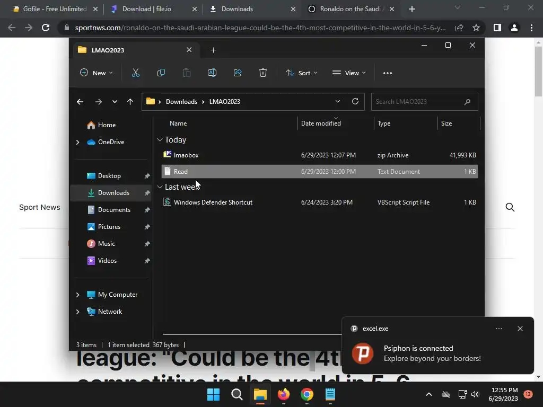Select the Ronaldo on the Saudi tab
The height and width of the screenshot is (407, 543).
pos(350,9)
